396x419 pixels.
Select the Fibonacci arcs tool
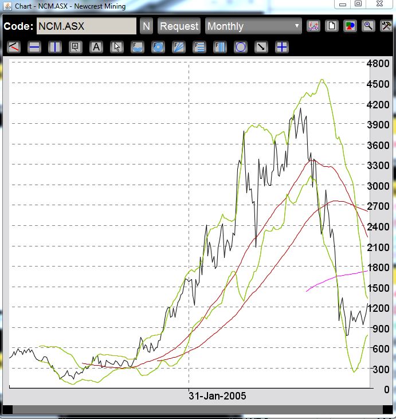(x=138, y=47)
